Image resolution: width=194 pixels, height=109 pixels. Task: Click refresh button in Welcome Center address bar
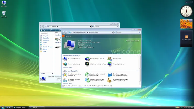(x=115, y=32)
